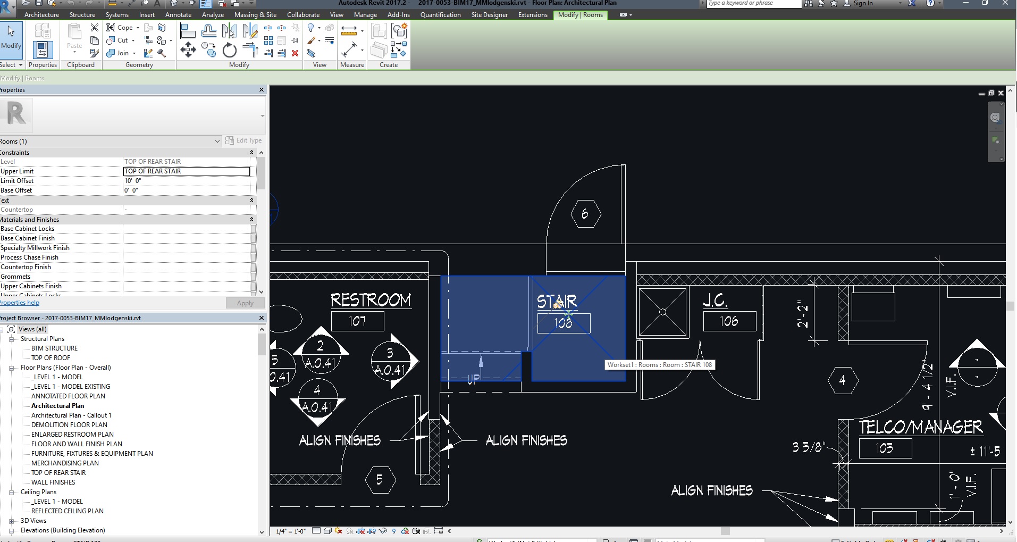Toggle Show Crop Region in view bar
1017x542 pixels.
click(372, 531)
